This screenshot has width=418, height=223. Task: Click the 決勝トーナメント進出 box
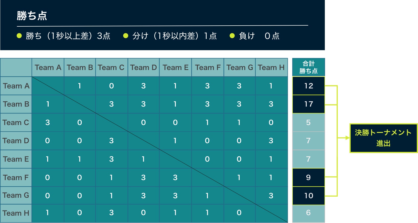[383, 138]
